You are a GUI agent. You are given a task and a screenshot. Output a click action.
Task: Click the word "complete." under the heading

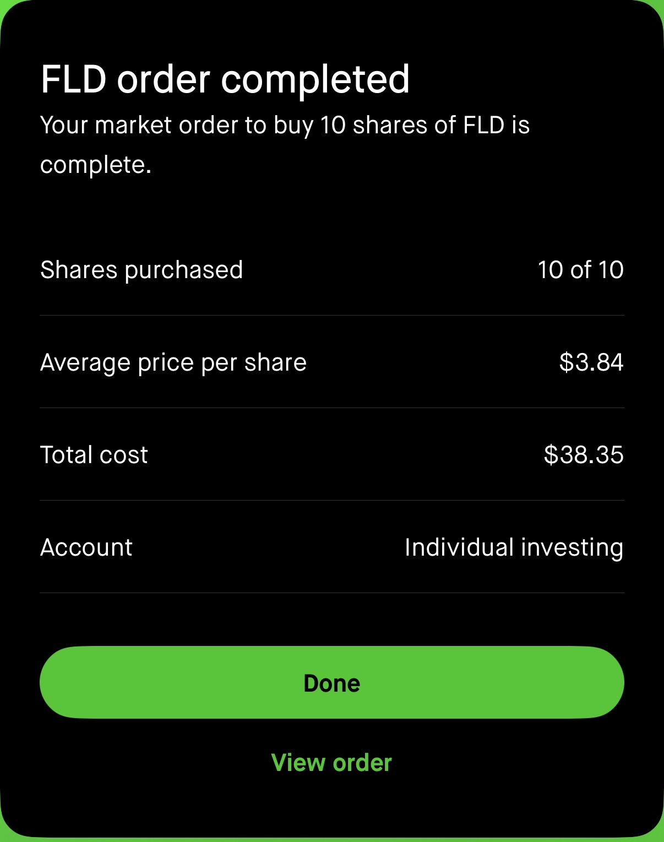pyautogui.click(x=96, y=165)
